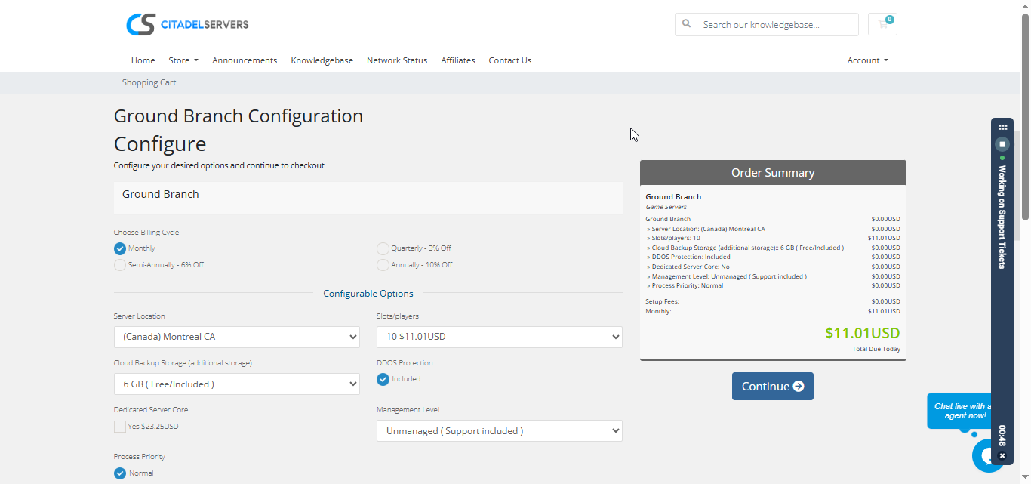This screenshot has width=1031, height=484.
Task: Open the Account menu
Action: 867,60
